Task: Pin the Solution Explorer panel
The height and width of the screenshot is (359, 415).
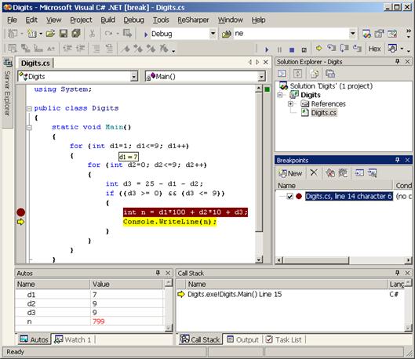Action: (x=397, y=62)
